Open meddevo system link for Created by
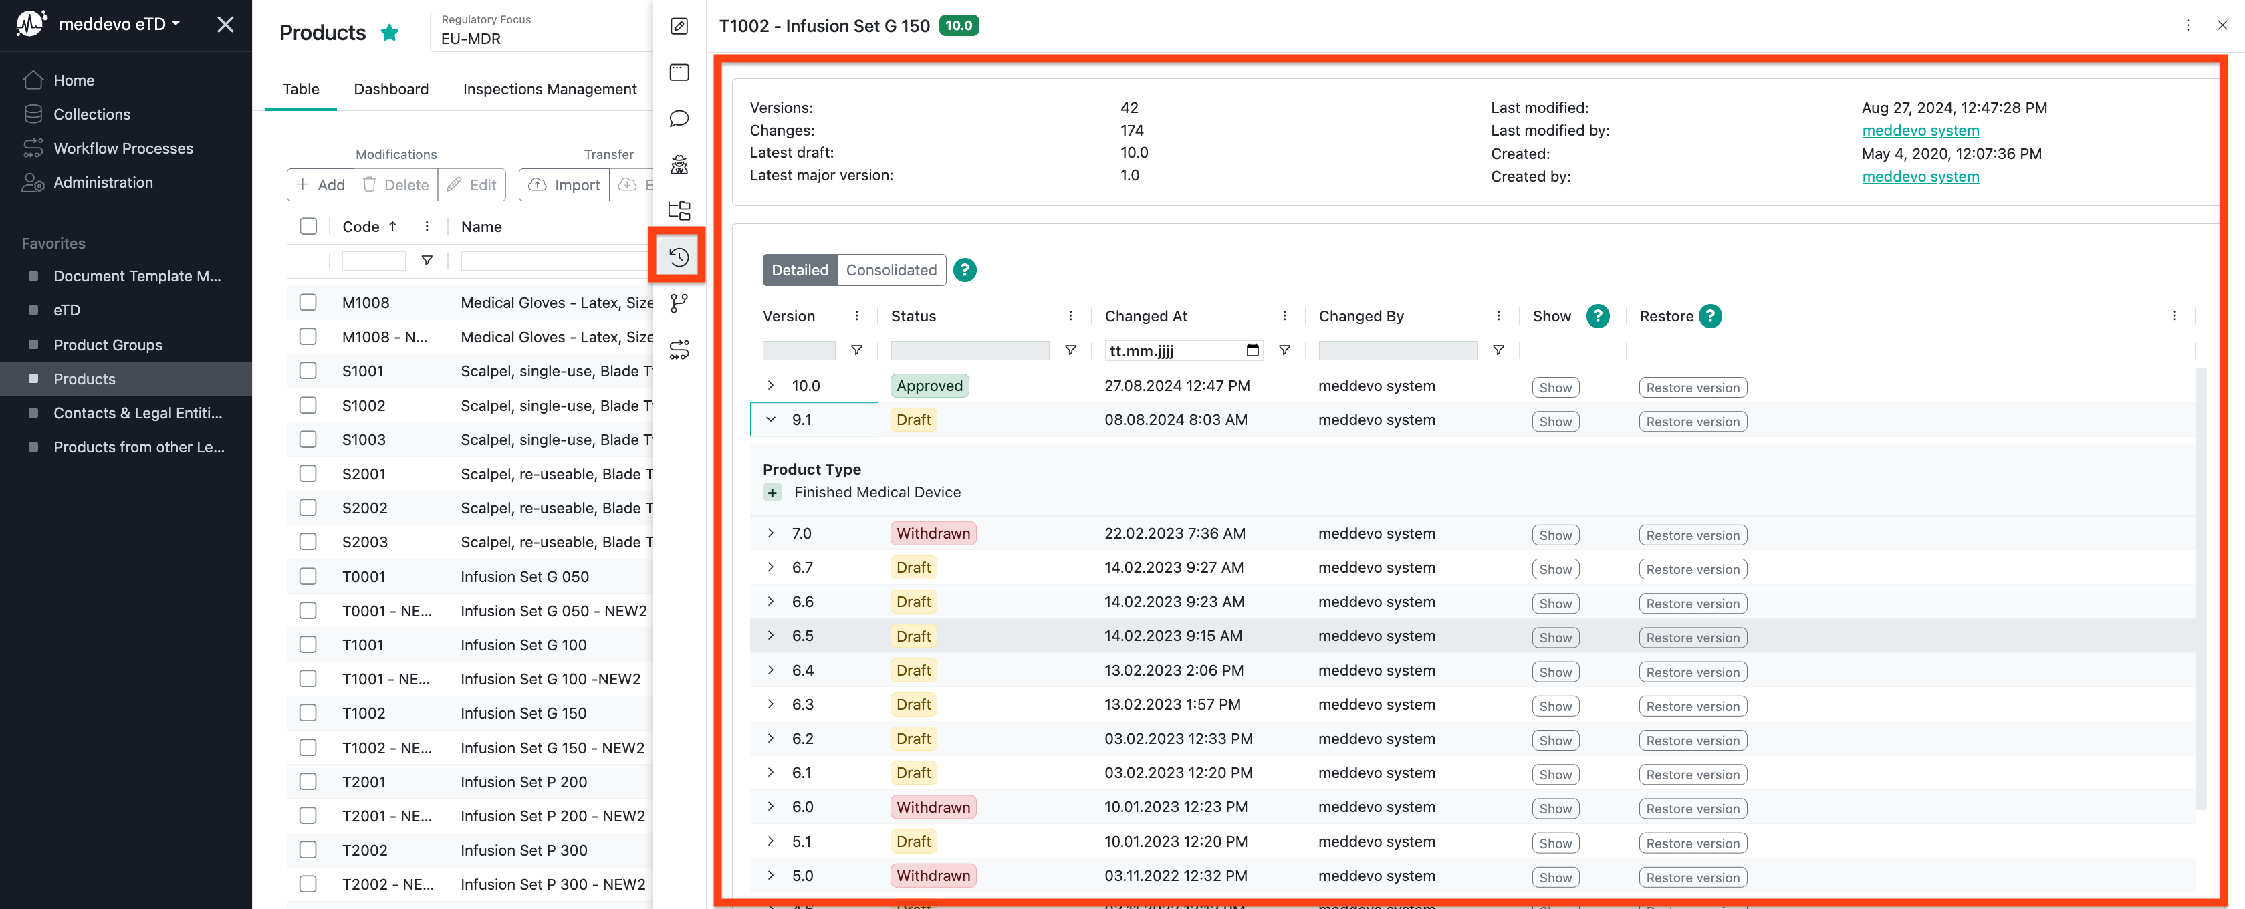 tap(1920, 177)
